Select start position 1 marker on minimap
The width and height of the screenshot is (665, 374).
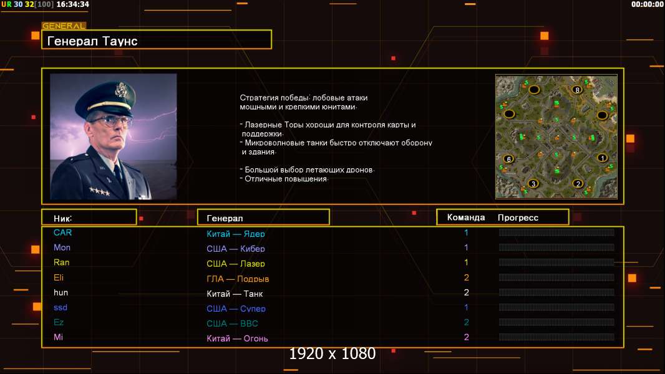tap(602, 158)
